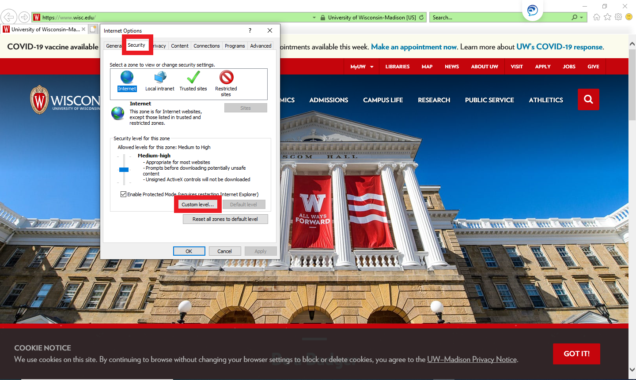Click OK in Internet Options
Screen dimensions: 636x380
tap(189, 251)
